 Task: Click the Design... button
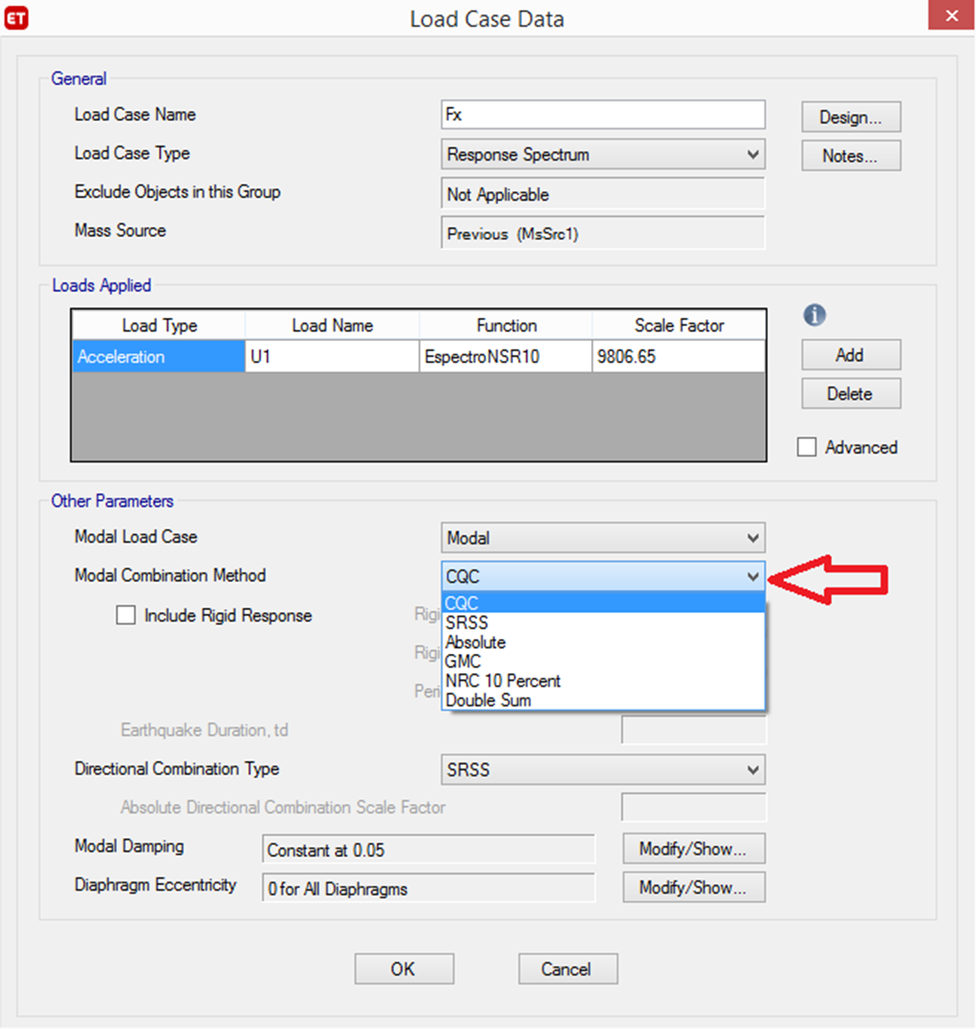(851, 117)
